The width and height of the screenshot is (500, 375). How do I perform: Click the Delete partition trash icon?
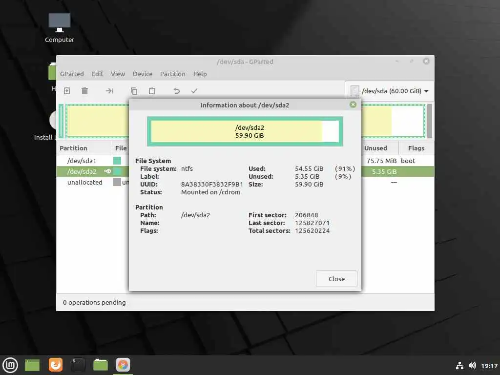click(x=84, y=91)
